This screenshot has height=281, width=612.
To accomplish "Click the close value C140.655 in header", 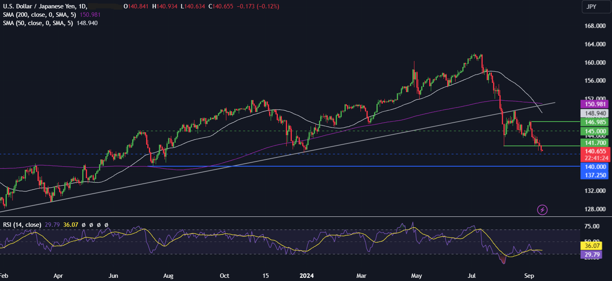I will click(x=221, y=6).
